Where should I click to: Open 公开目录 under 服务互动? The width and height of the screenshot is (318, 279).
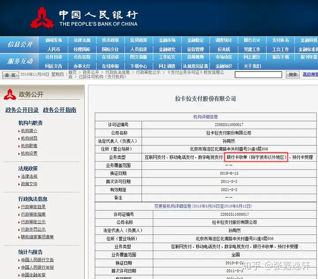point(53,57)
